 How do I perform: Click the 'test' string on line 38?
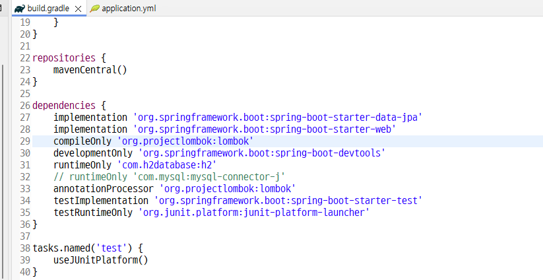point(112,248)
